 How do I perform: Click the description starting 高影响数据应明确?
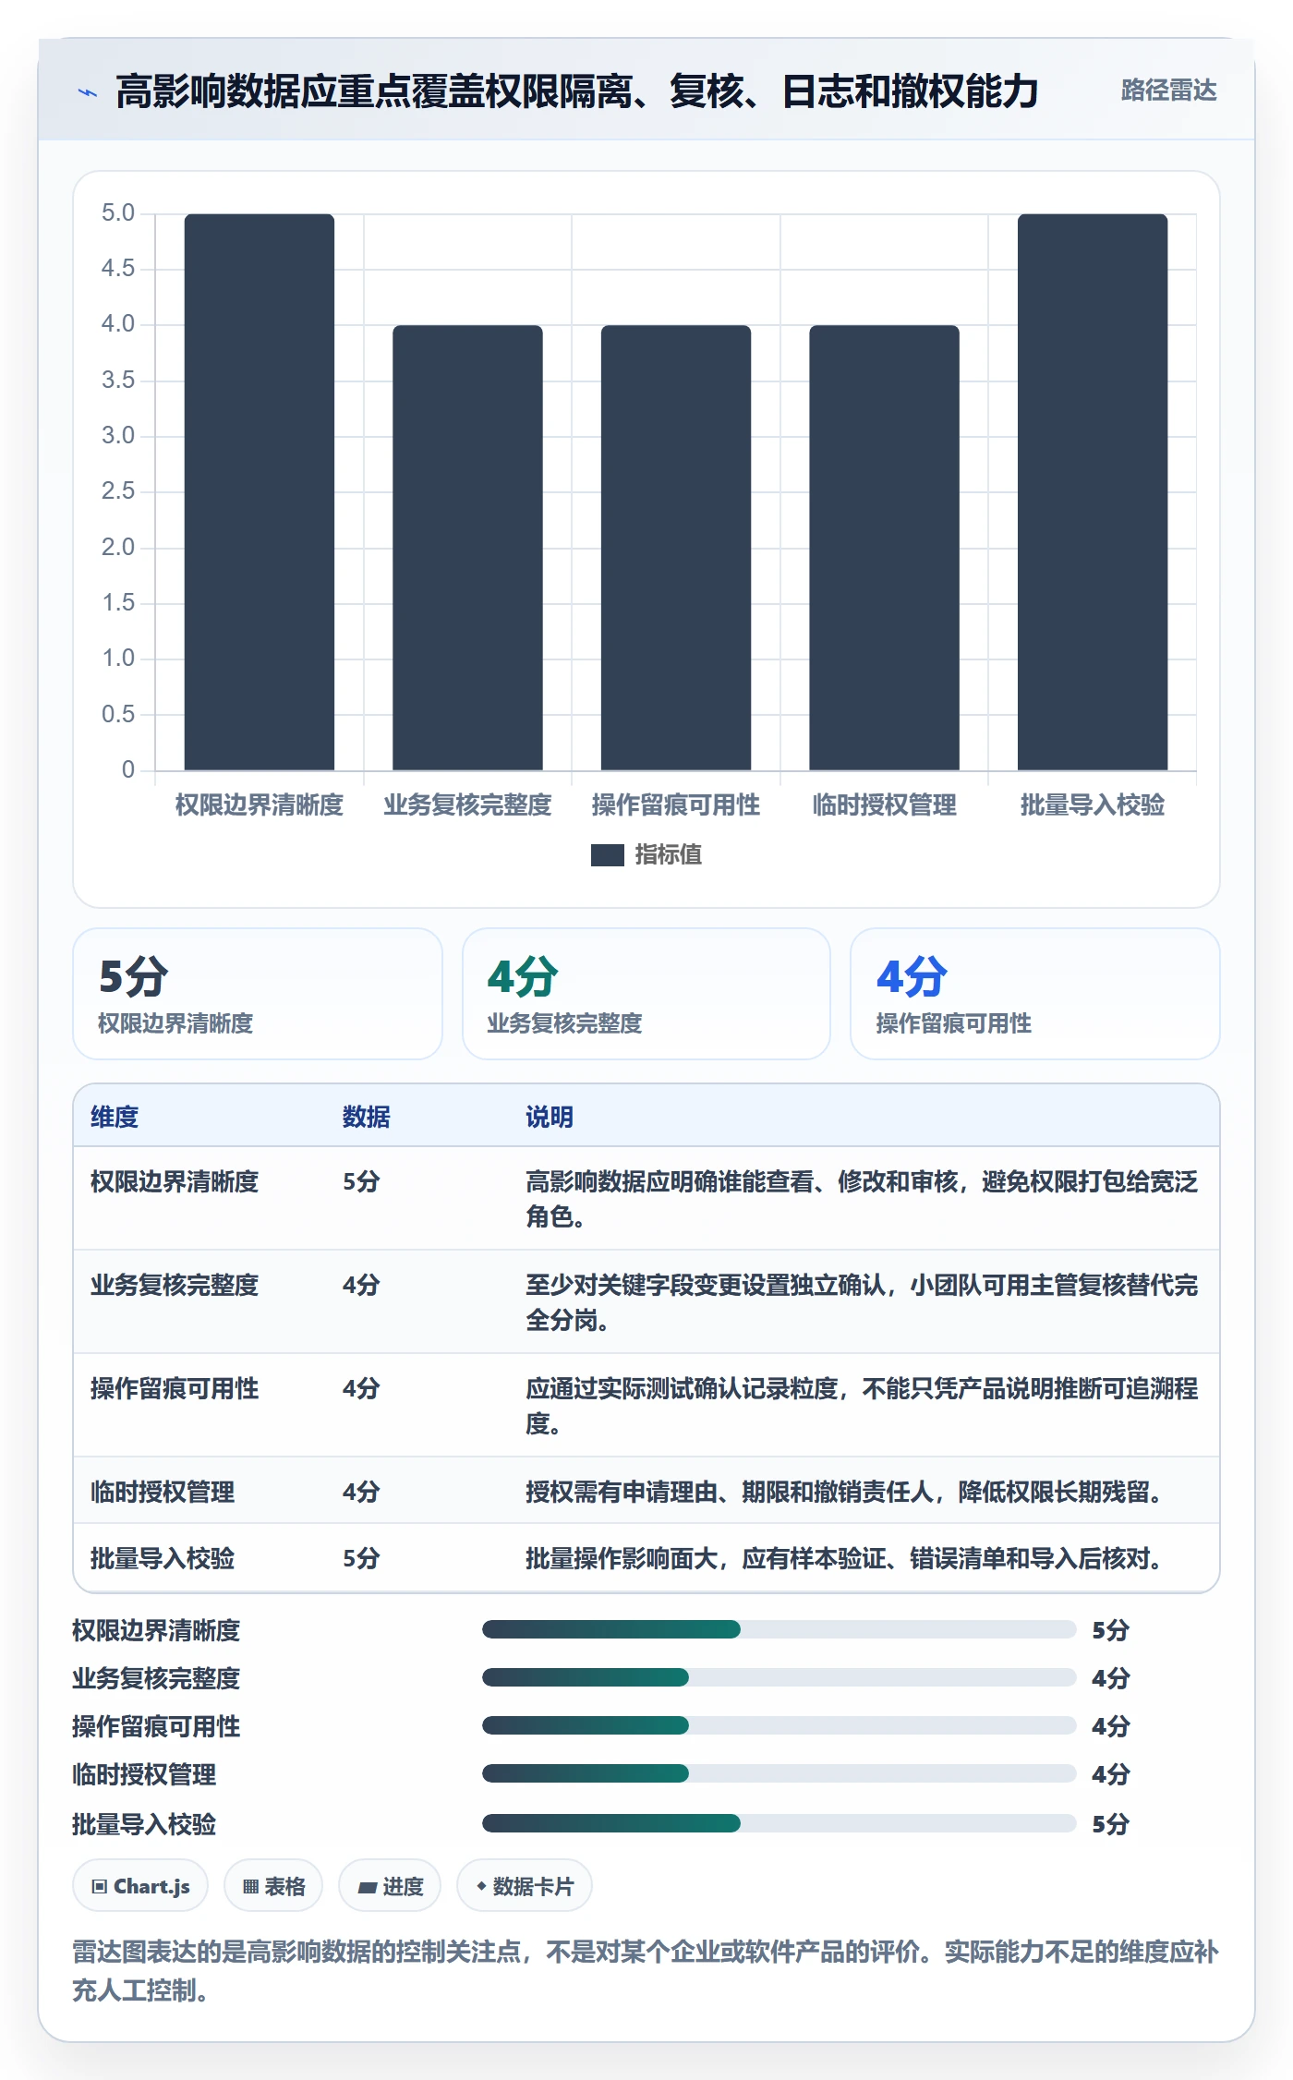tap(862, 1199)
